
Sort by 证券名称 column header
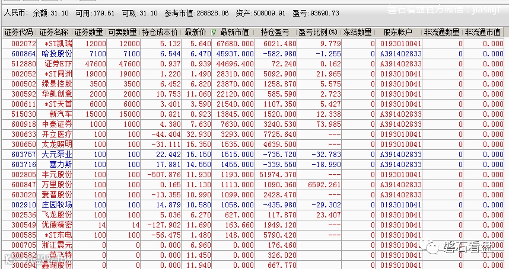tap(54, 33)
